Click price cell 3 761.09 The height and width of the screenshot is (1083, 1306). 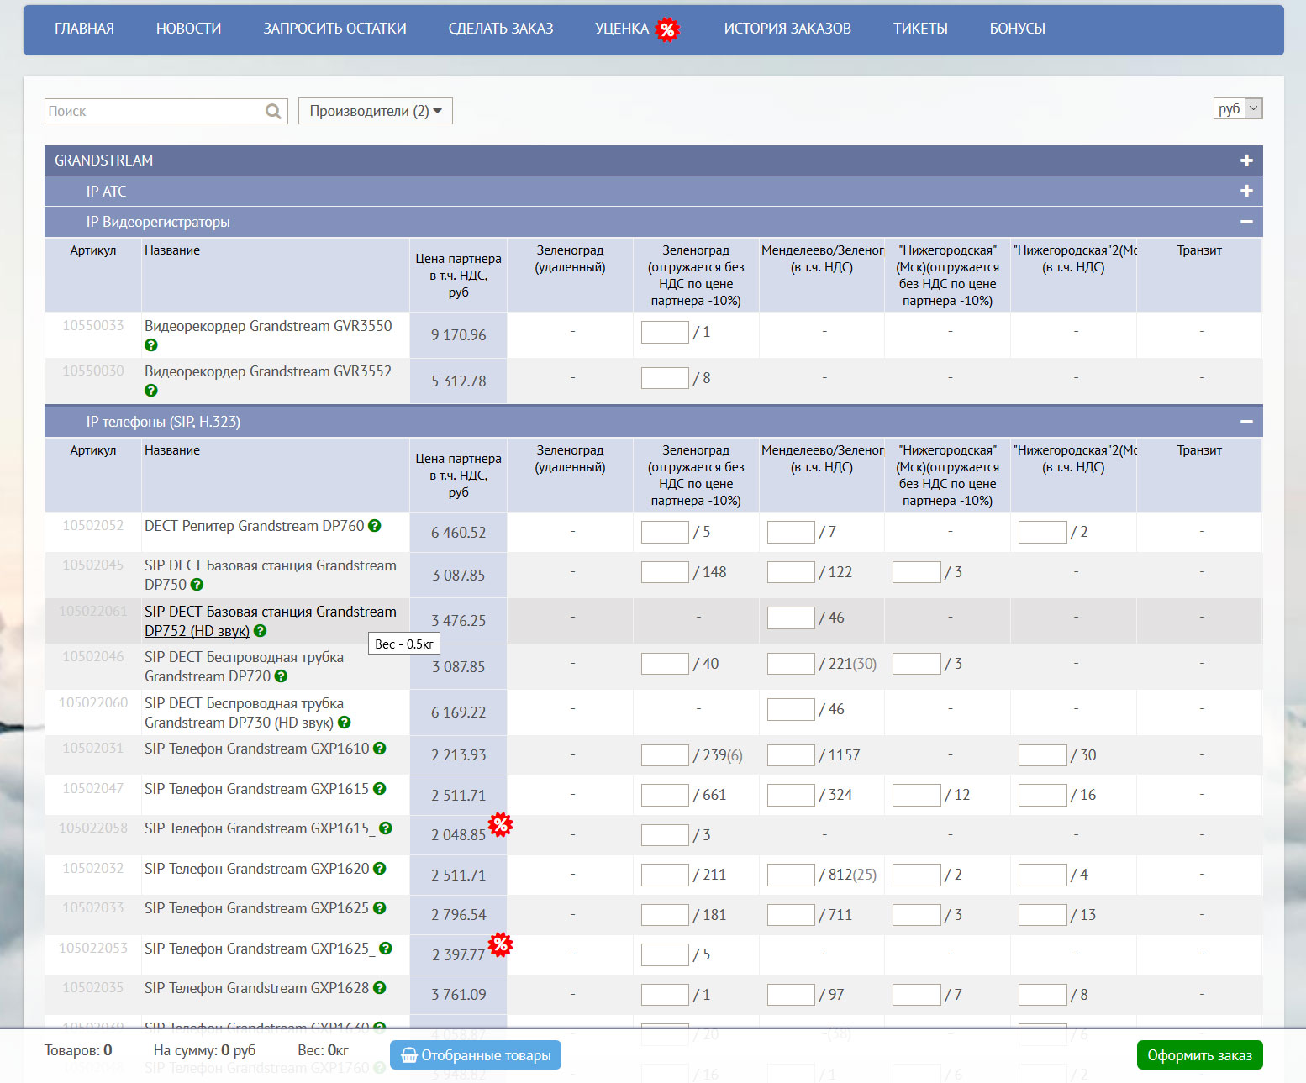(458, 995)
